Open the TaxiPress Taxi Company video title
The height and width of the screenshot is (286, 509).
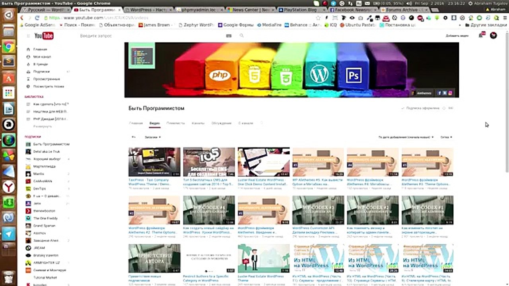point(149,182)
